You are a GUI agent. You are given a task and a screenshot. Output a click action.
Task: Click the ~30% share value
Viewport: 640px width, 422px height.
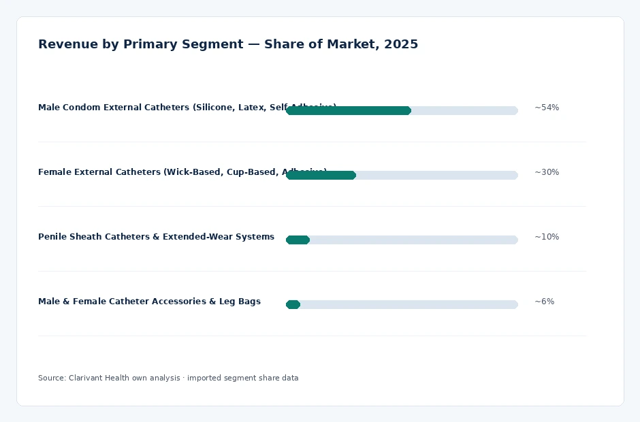[x=547, y=172]
